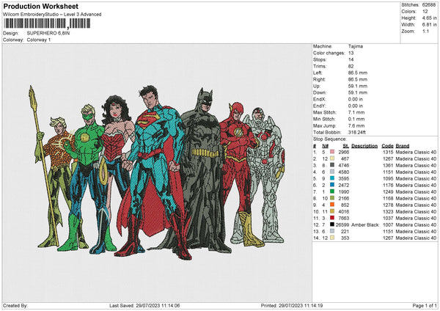This screenshot has height=311, width=440.
Task: Click the gold swatch in stop 10
Action: pos(332,212)
